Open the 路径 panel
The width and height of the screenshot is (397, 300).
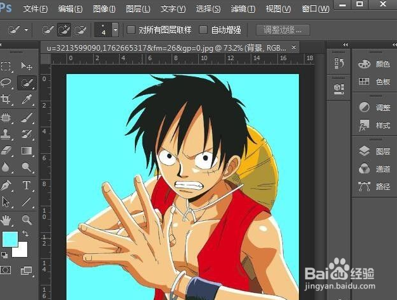point(374,187)
